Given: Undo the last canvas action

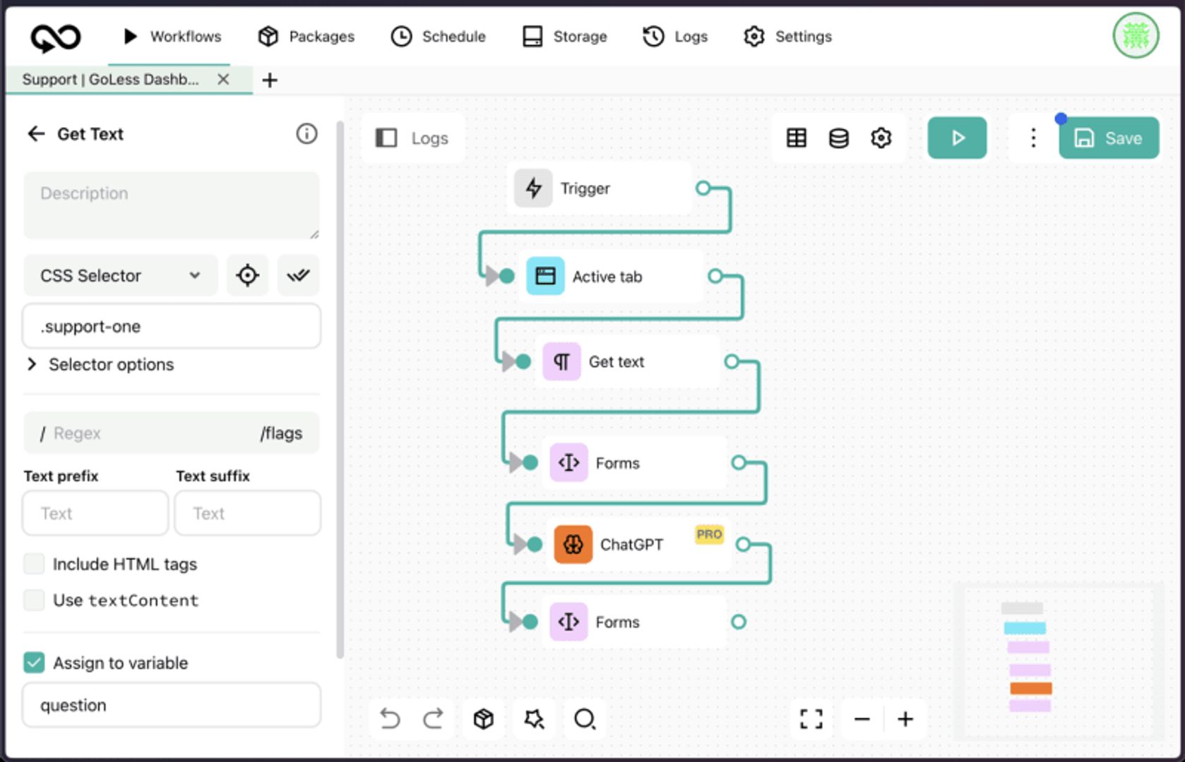Looking at the screenshot, I should click(x=390, y=719).
